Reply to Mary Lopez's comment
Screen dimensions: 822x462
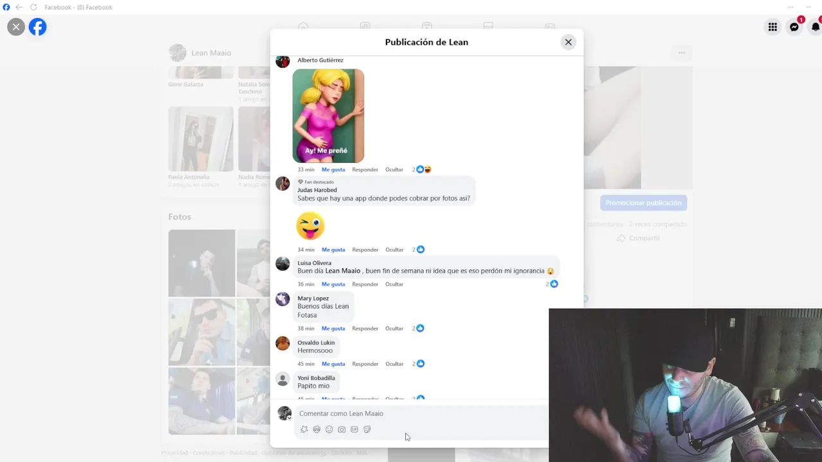pos(365,329)
